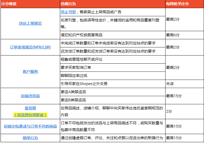Screen dimensions: 204x143
Task: Click the 最高6分 score cell
Action: point(173,35)
